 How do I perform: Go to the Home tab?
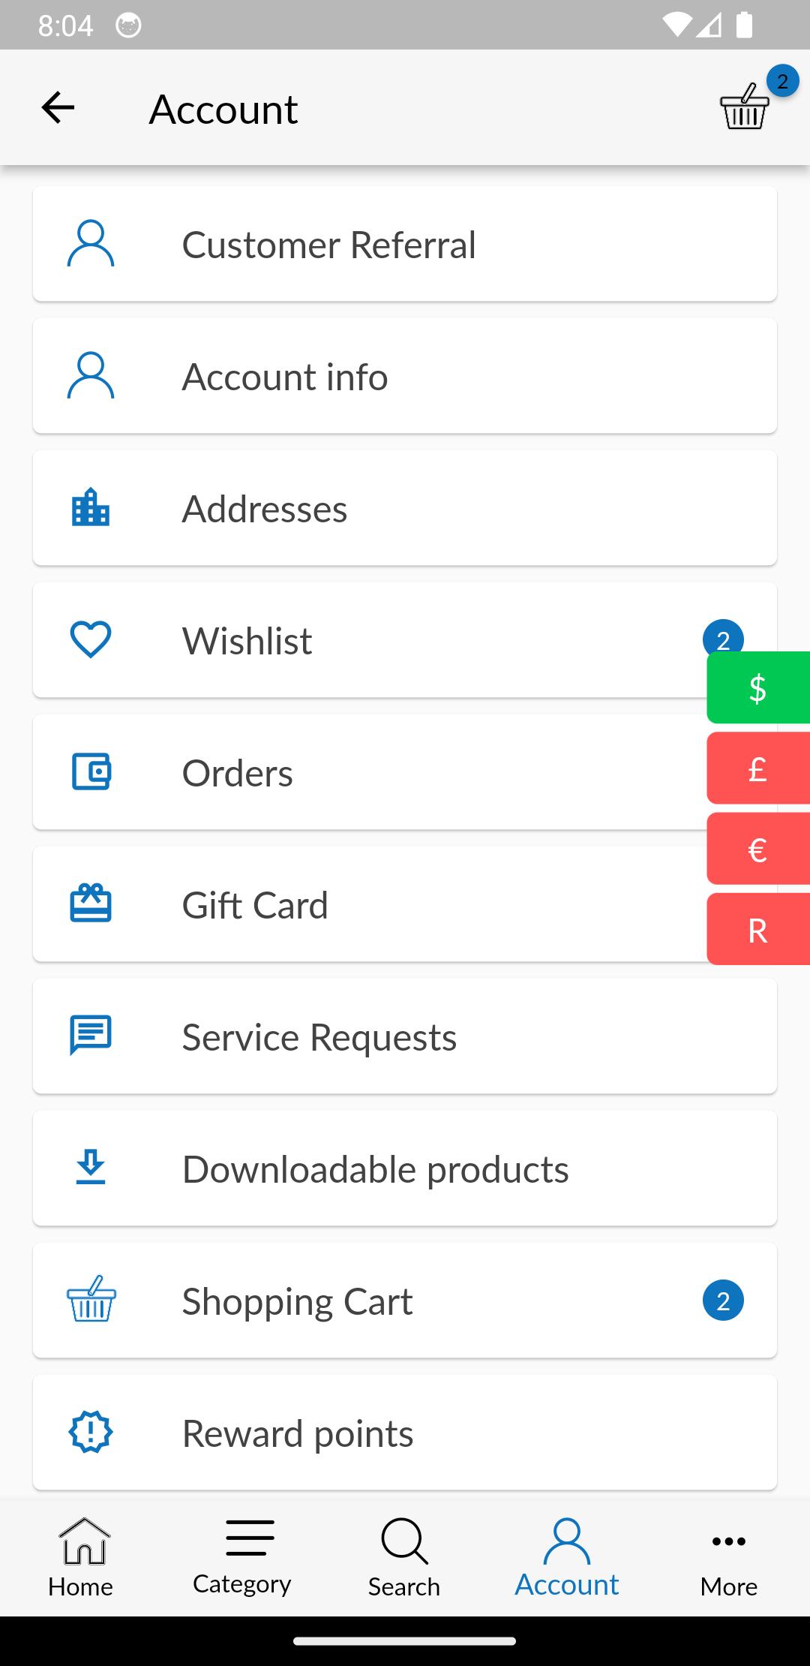tap(81, 1558)
